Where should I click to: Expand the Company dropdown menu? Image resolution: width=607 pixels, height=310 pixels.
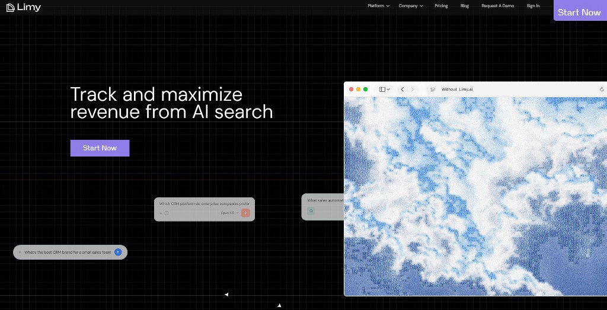410,6
